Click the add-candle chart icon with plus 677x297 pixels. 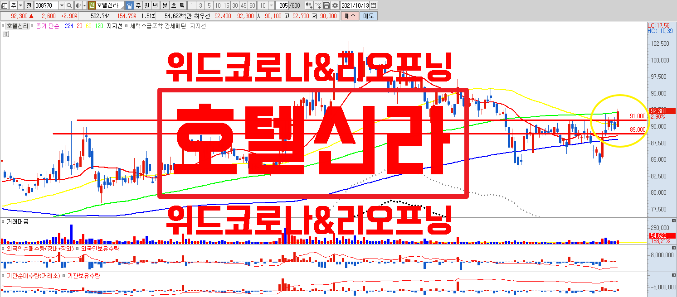[x=309, y=5]
